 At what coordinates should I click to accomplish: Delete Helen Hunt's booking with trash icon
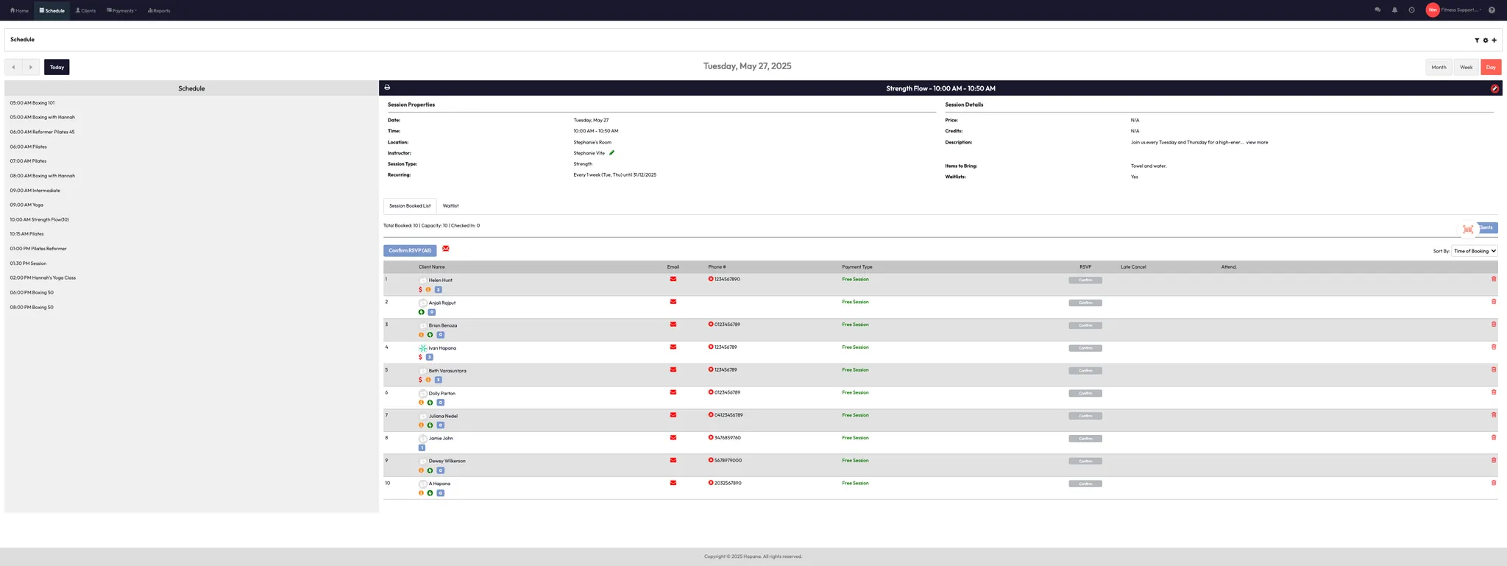[1493, 279]
